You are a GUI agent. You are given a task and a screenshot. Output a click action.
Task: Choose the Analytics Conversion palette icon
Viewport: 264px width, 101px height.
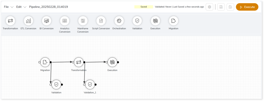coord(65,21)
